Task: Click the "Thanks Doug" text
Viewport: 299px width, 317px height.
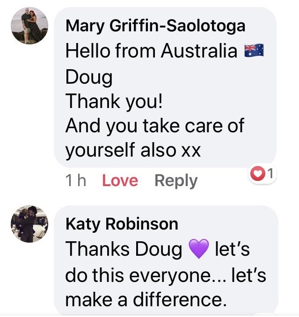Action: coord(124,249)
